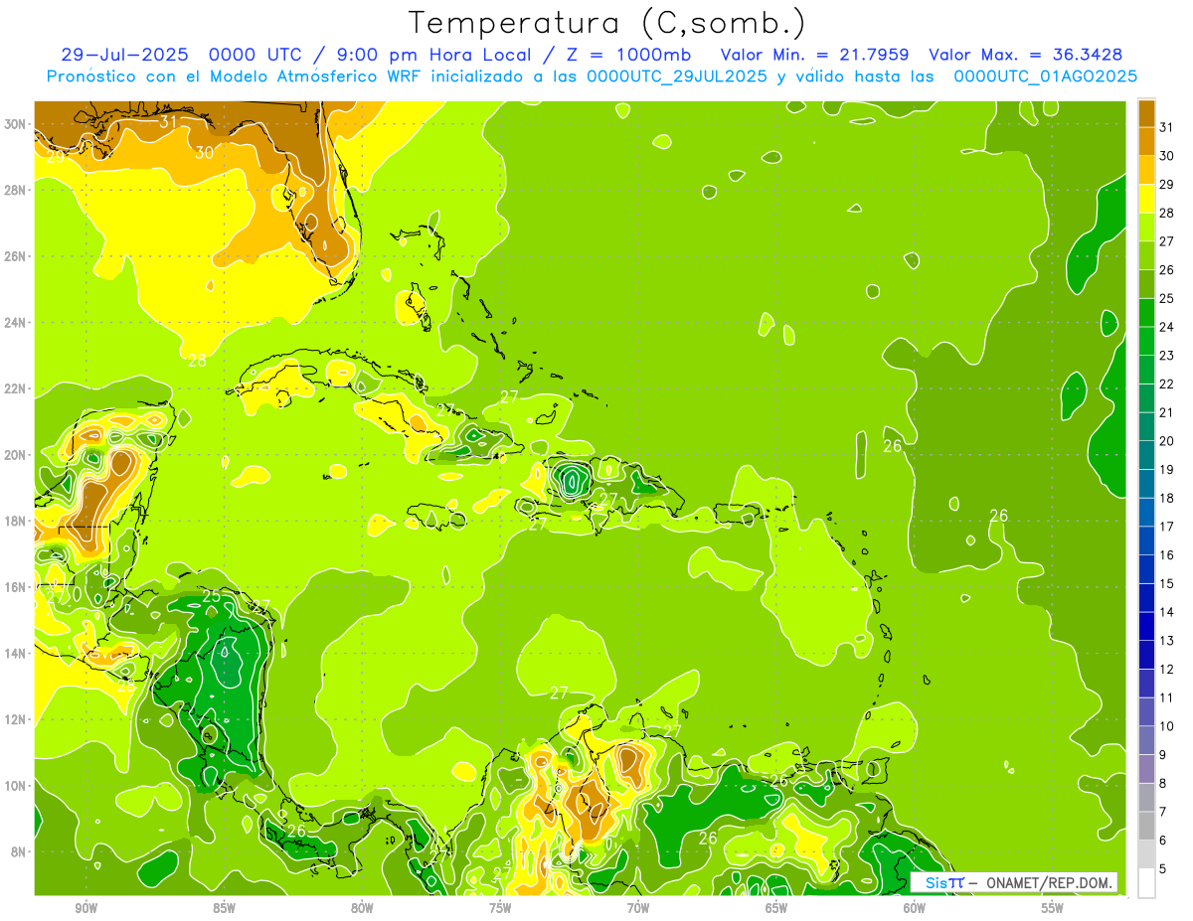1193x921 pixels.
Task: Click color scale label '10'
Action: coord(1166,726)
